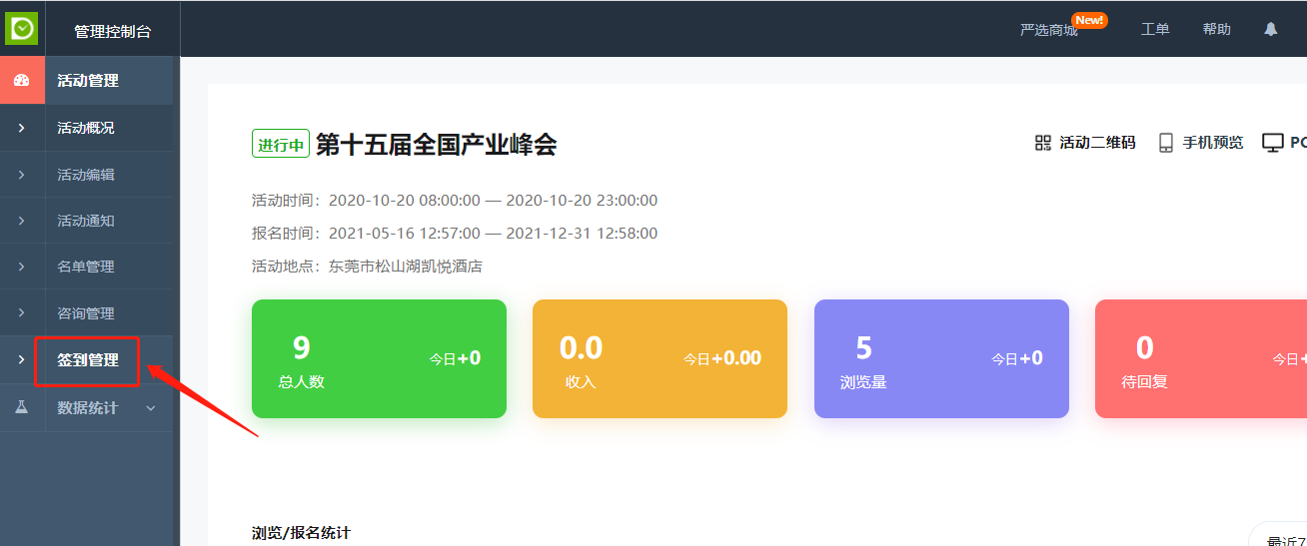Click the purple 浏览量 statistics card
Viewport: 1307px width, 546px height.
pyautogui.click(x=941, y=358)
